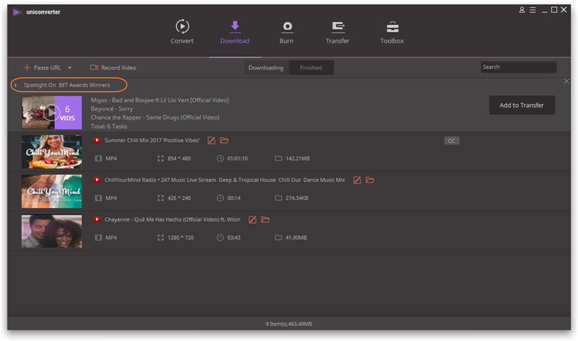
Task: Open the Burn section
Action: pyautogui.click(x=286, y=32)
